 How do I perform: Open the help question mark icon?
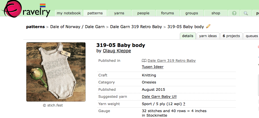coord(234,13)
